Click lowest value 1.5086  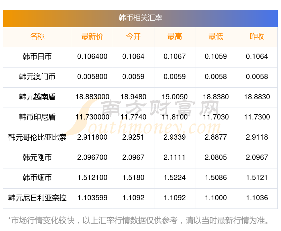[x=216, y=178]
